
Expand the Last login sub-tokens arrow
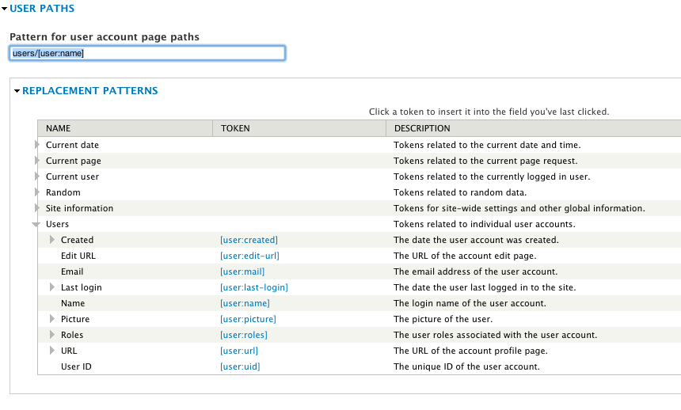click(x=52, y=287)
